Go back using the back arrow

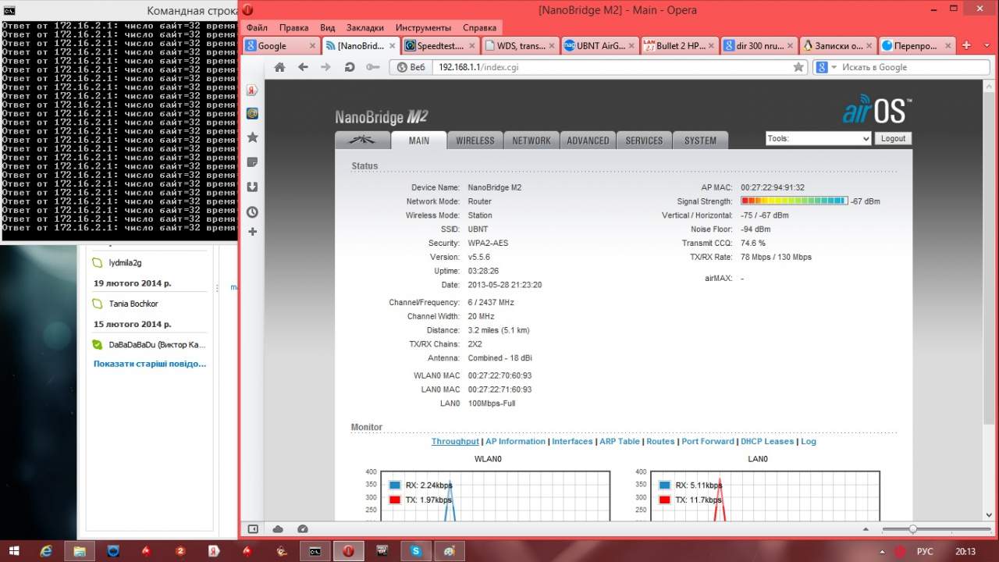(304, 67)
